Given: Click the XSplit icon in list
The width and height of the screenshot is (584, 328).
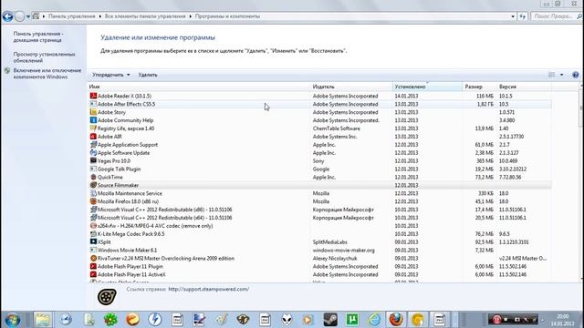Looking at the screenshot, I should pyautogui.click(x=93, y=241).
